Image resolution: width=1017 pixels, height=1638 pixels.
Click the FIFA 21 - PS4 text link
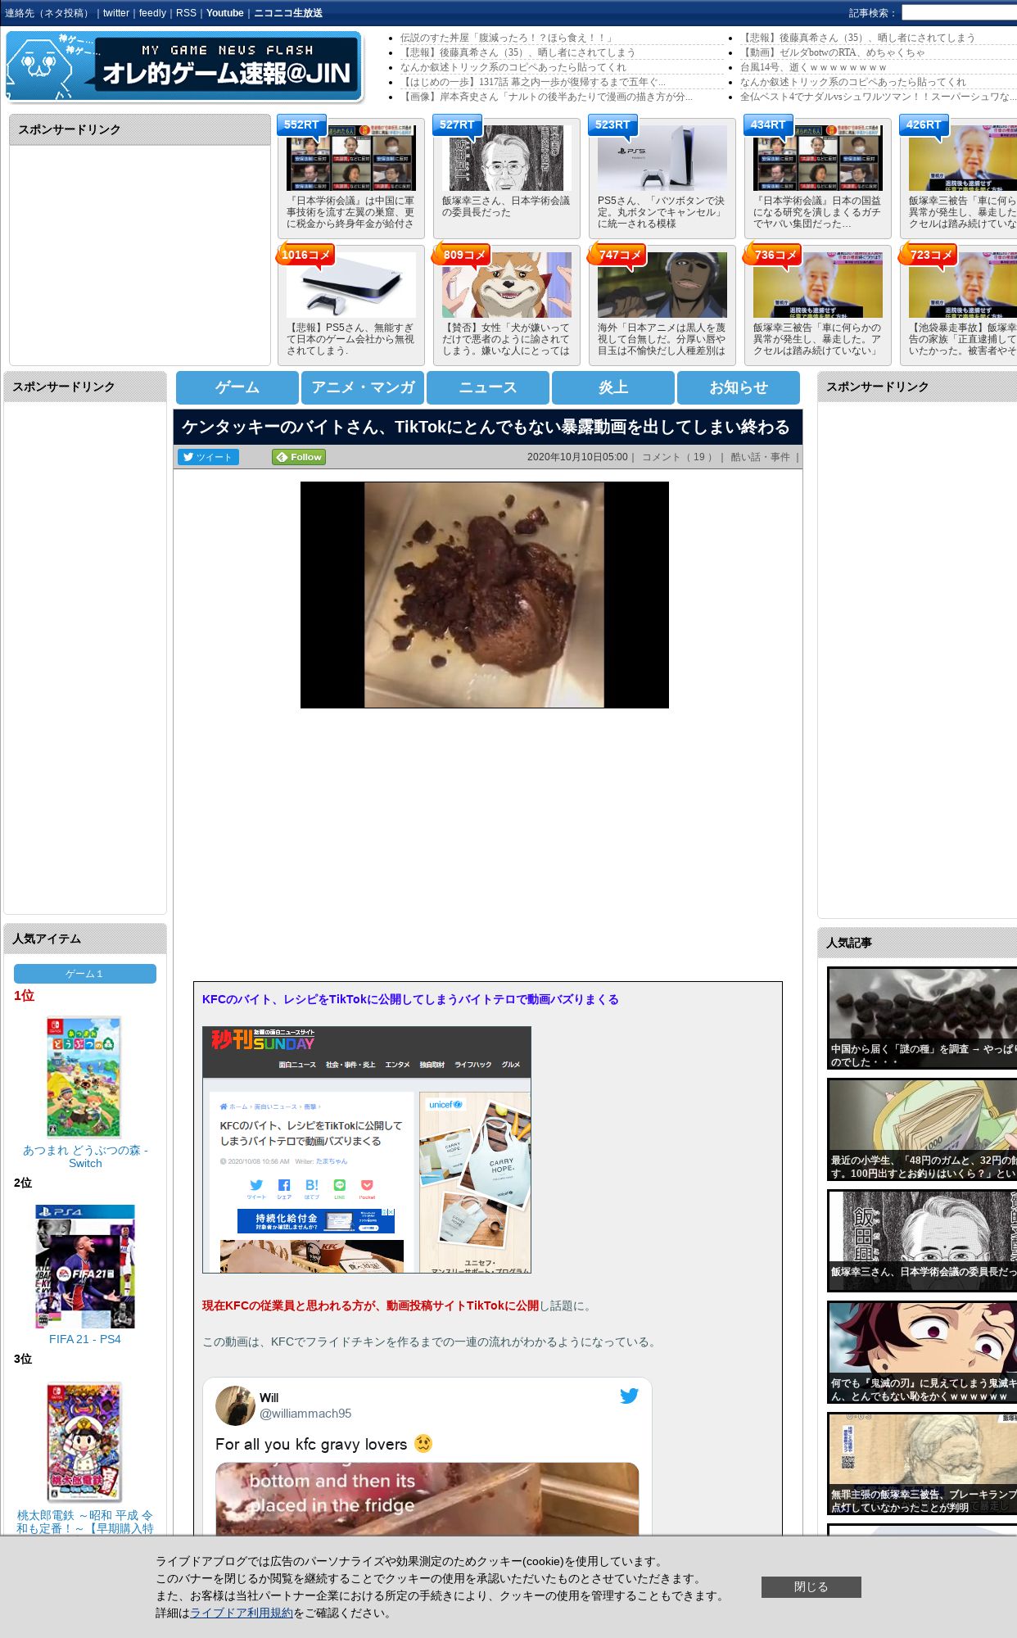pyautogui.click(x=85, y=1339)
